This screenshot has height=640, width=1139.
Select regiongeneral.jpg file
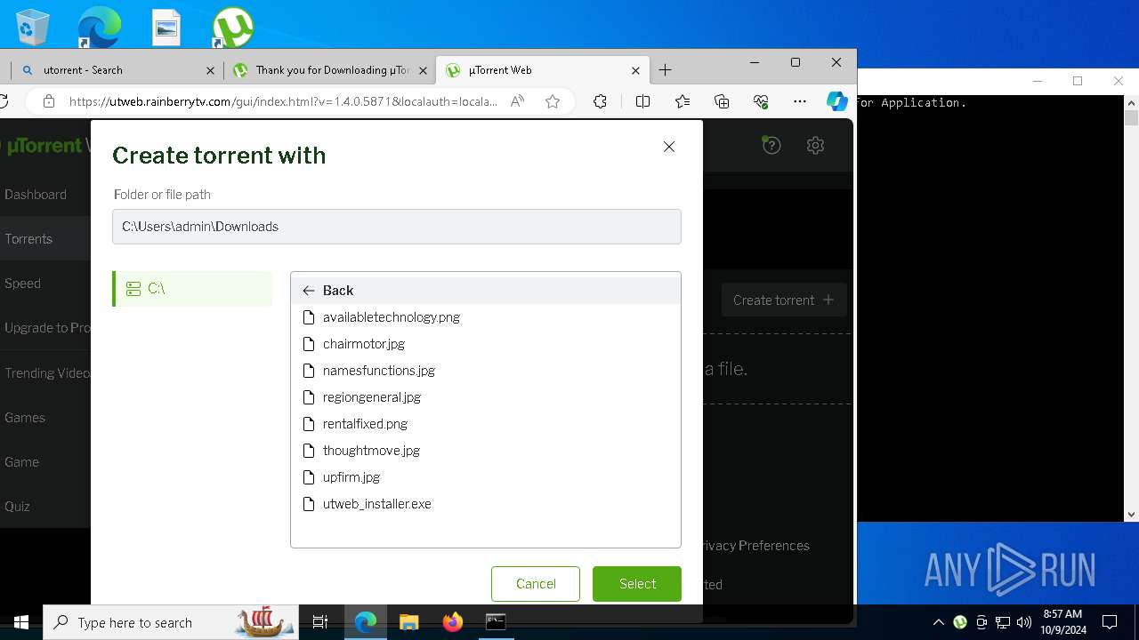(x=486, y=397)
